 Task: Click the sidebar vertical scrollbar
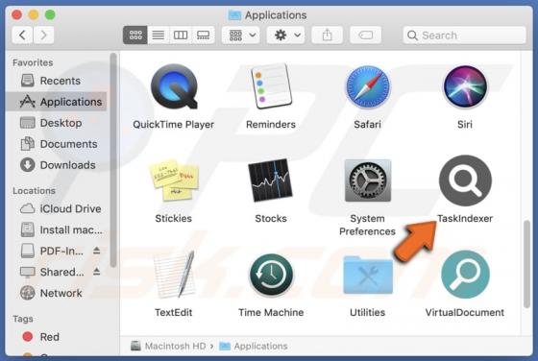[113, 159]
